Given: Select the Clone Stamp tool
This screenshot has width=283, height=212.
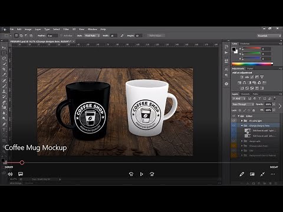Looking at the screenshot, I should (x=4, y=91).
